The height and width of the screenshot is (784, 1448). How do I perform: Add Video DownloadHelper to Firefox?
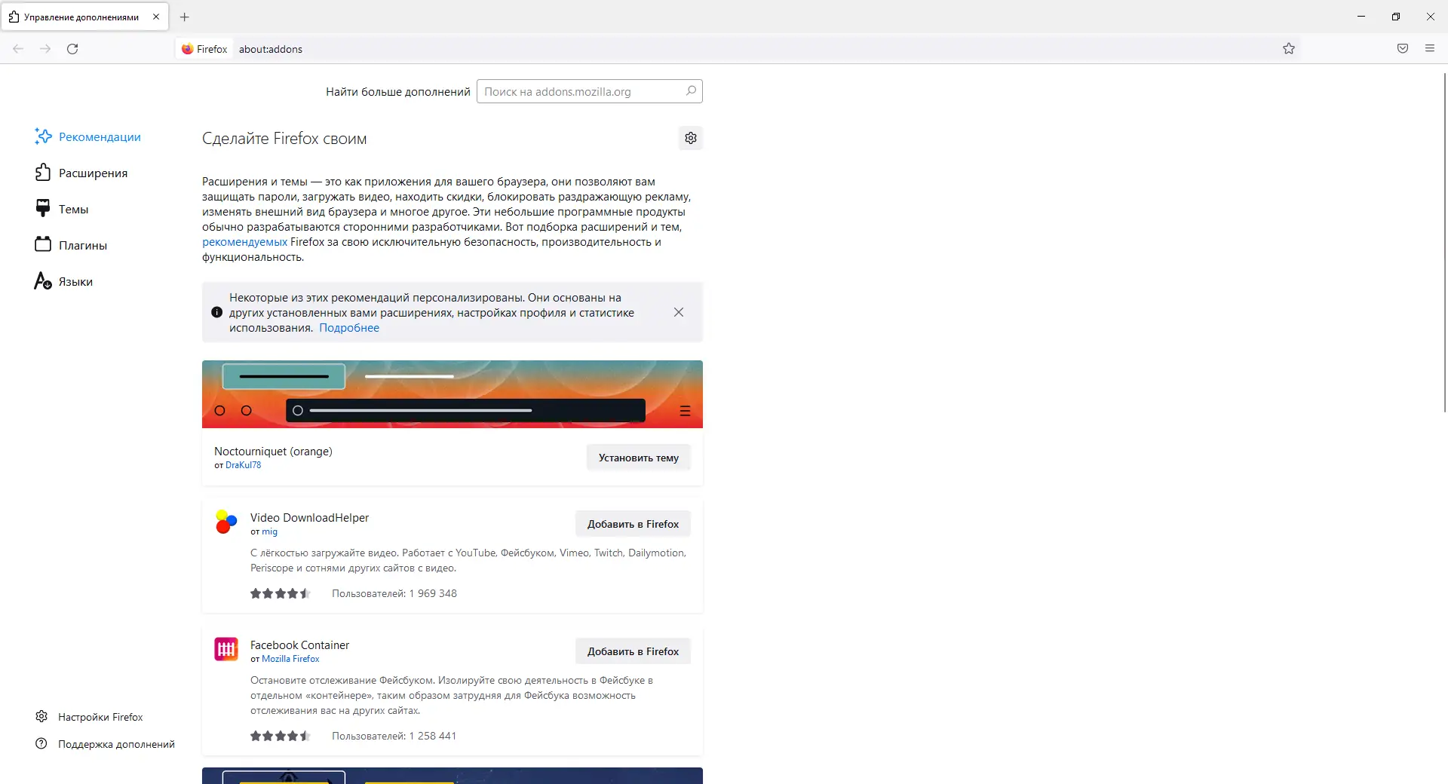632,523
